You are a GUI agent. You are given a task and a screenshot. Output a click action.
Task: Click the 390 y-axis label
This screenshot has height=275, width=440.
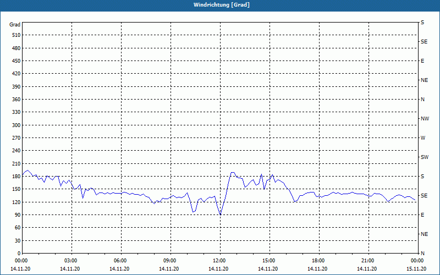pos(16,87)
